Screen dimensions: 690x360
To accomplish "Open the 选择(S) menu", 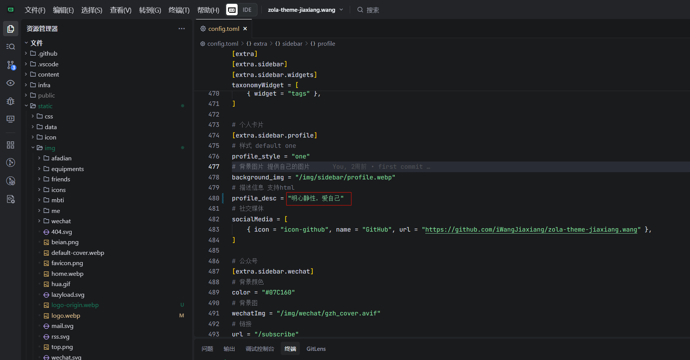I will click(92, 10).
